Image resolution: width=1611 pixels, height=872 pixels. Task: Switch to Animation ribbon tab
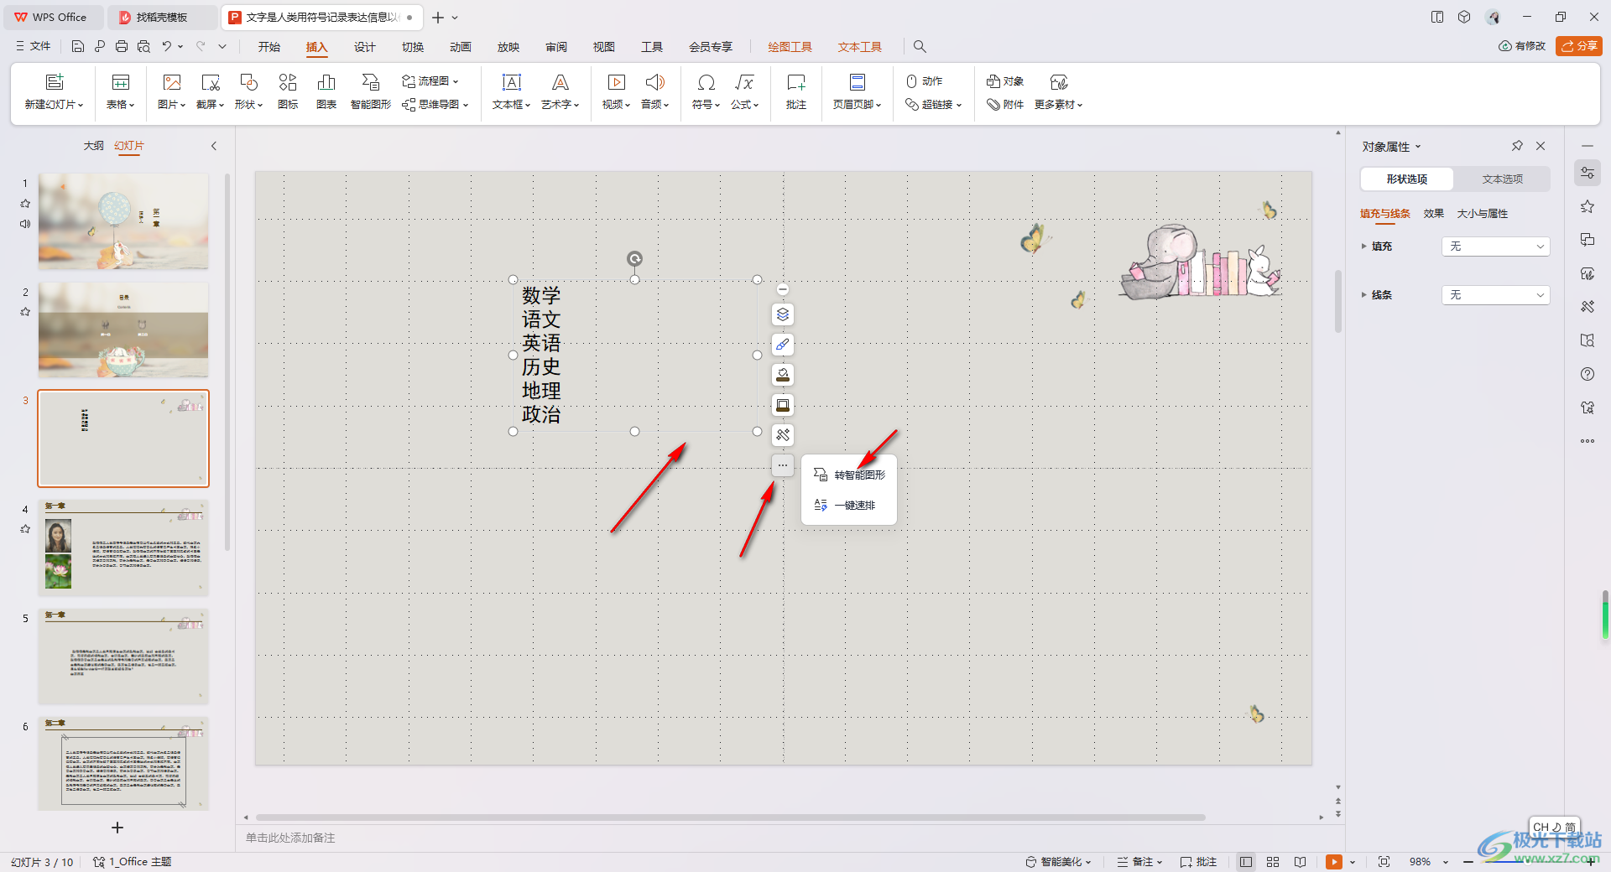(460, 47)
